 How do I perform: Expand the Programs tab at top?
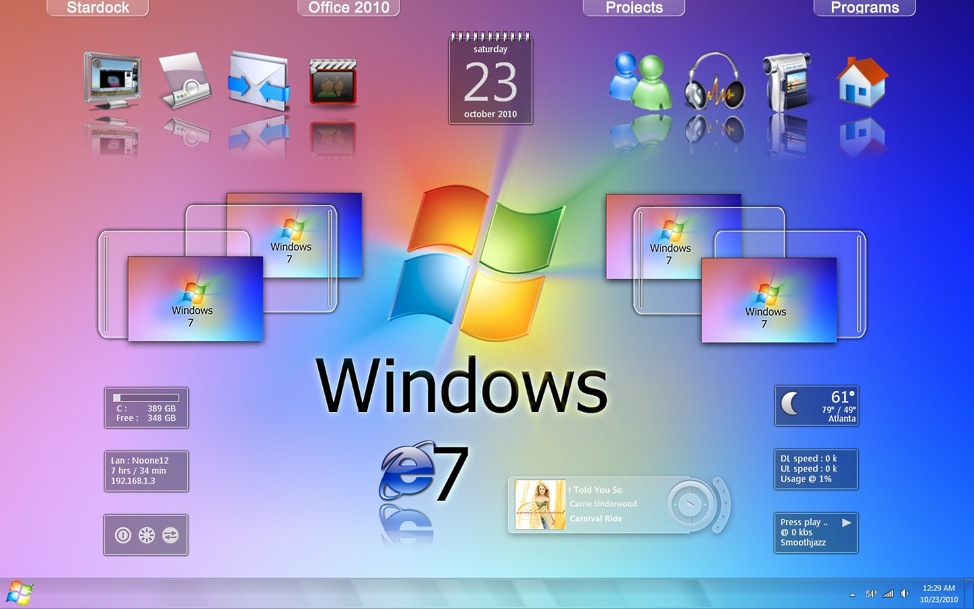(864, 7)
